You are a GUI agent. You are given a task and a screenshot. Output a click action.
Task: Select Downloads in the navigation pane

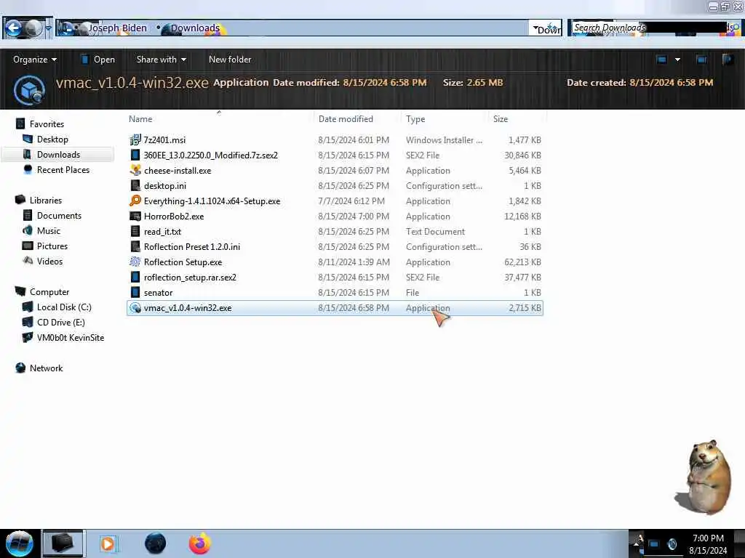[58, 155]
